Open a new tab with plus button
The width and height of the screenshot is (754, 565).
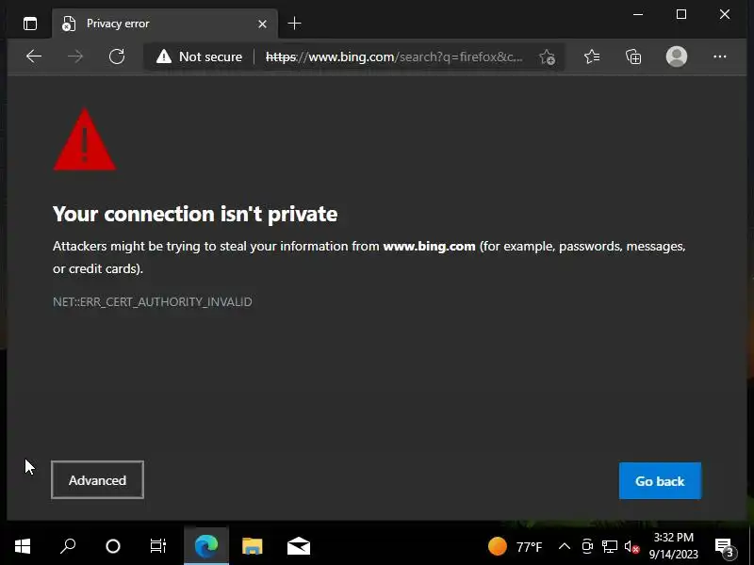(x=294, y=23)
